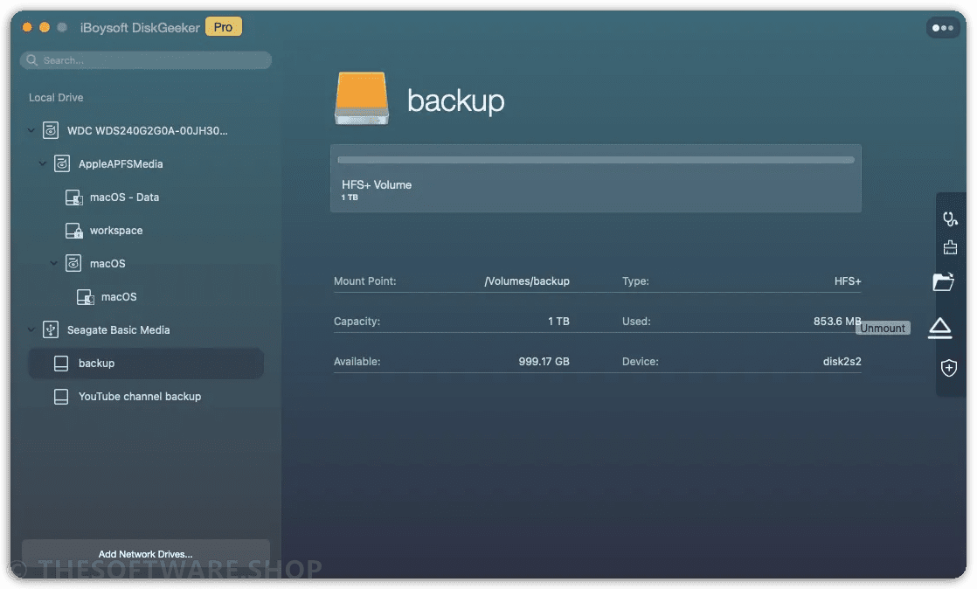Click the open folder icon in right toolbar
Viewport: 977px width, 589px height.
tap(943, 281)
